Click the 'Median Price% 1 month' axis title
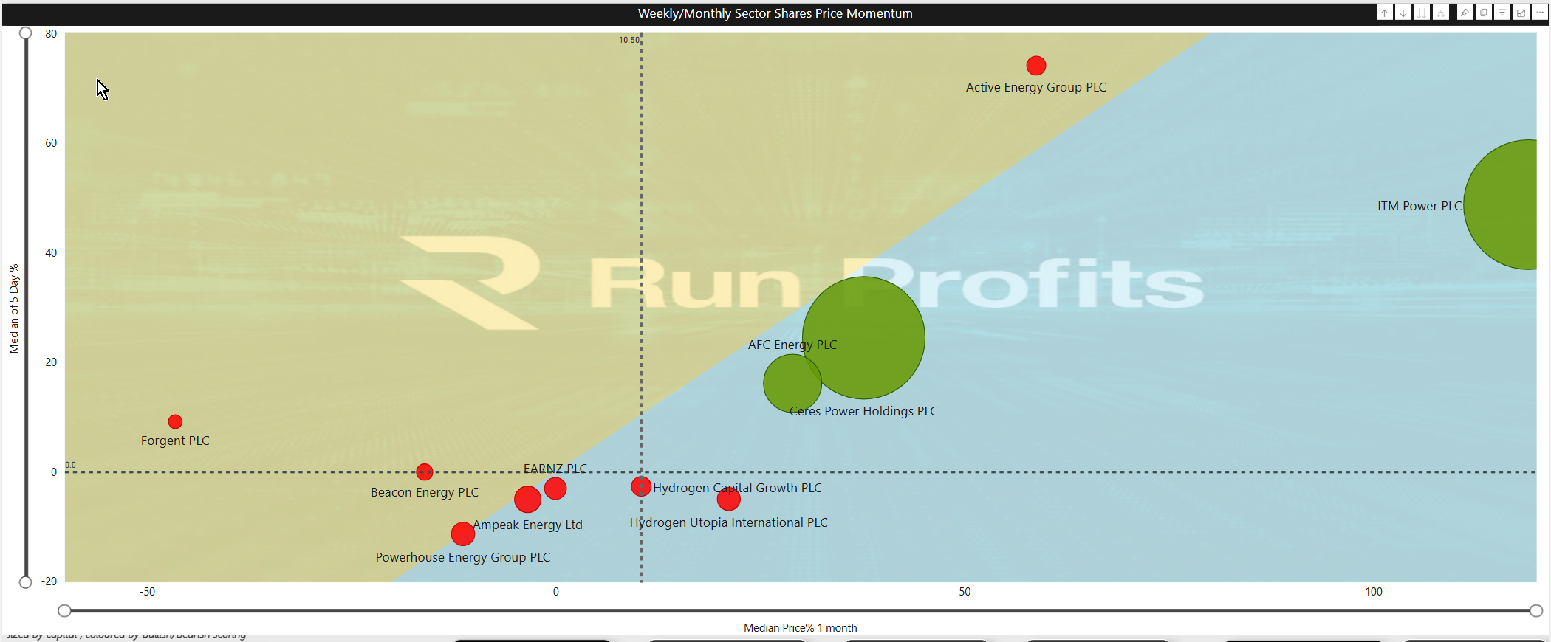 point(801,628)
